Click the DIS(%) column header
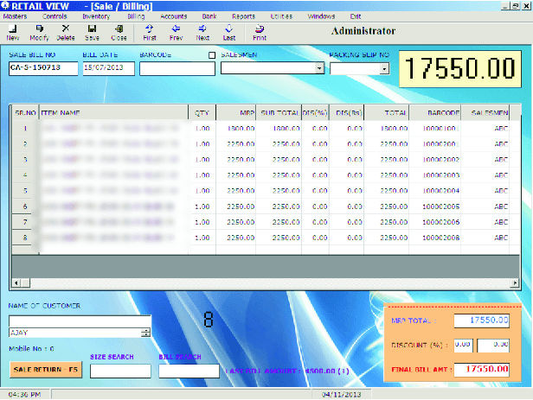This screenshot has height=400, width=533. coord(315,112)
